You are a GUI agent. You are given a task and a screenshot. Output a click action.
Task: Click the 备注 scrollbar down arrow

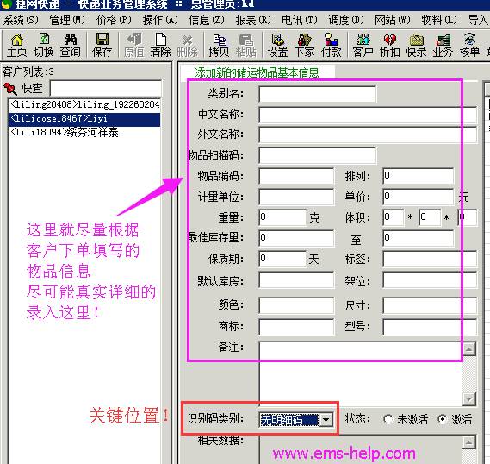[469, 399]
